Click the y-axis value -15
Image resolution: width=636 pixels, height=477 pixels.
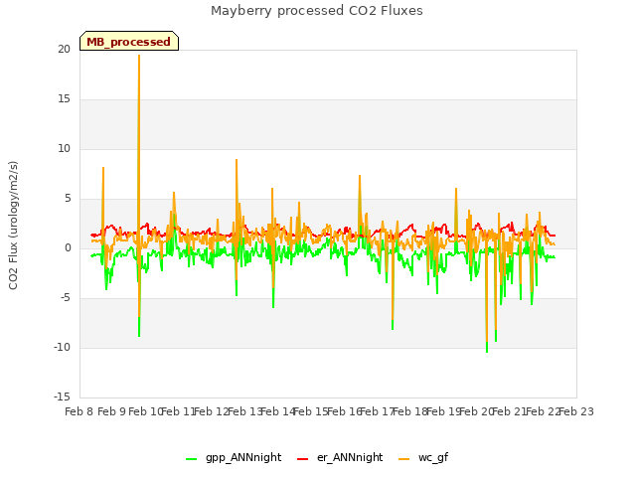62,397
